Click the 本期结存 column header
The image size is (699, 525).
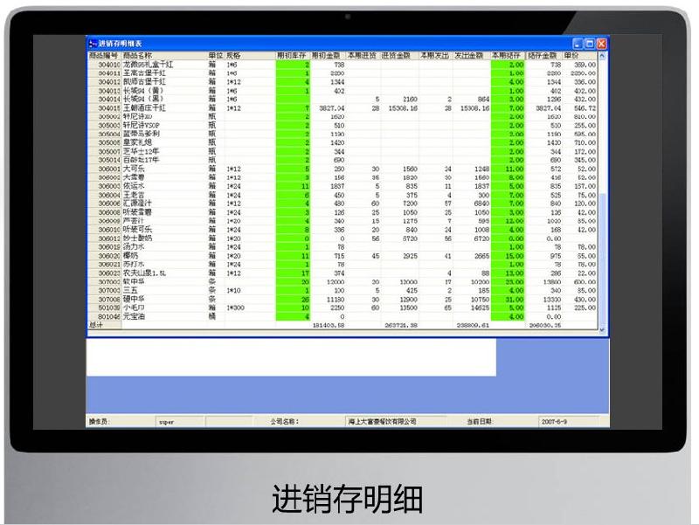click(x=507, y=54)
